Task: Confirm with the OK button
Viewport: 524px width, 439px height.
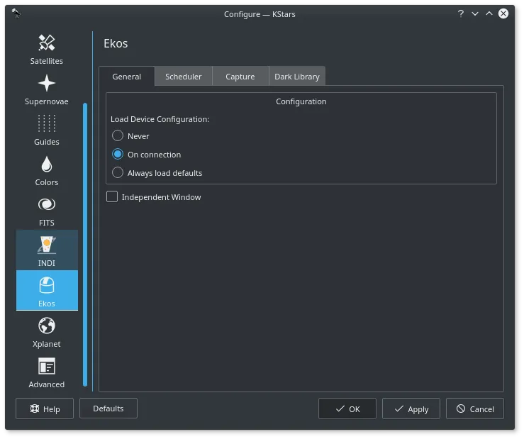Action: (x=347, y=409)
